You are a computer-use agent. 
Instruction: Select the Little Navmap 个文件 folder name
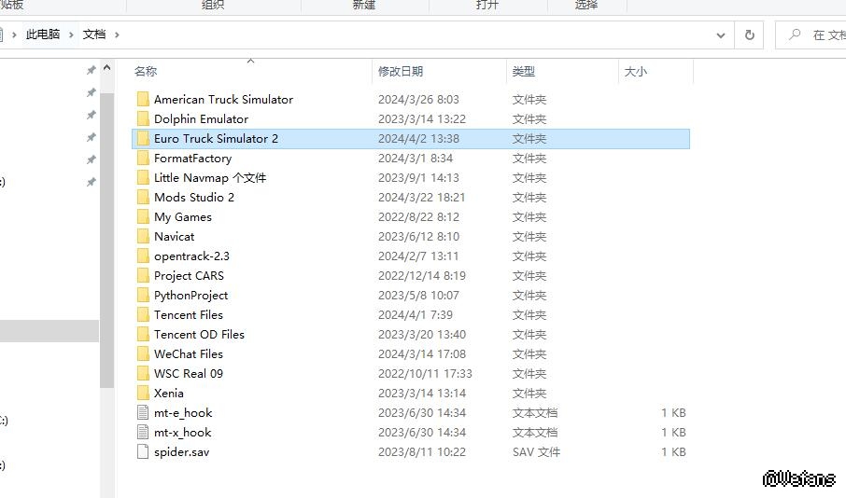[x=210, y=177]
